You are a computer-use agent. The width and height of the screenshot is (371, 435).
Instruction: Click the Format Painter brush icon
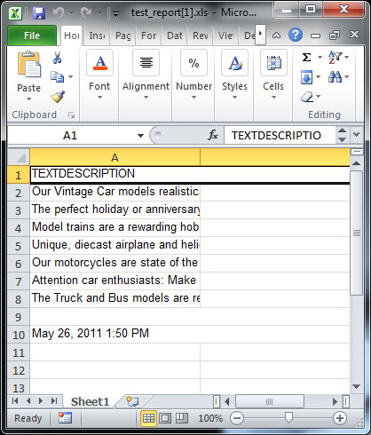point(58,97)
